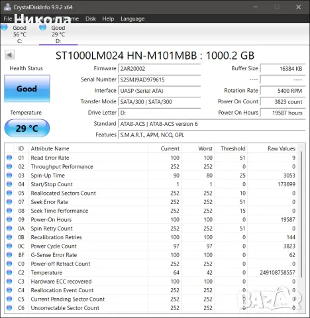Click the 29 °C temperature button
Image resolution: width=310 pixels, height=318 pixels.
click(x=27, y=129)
